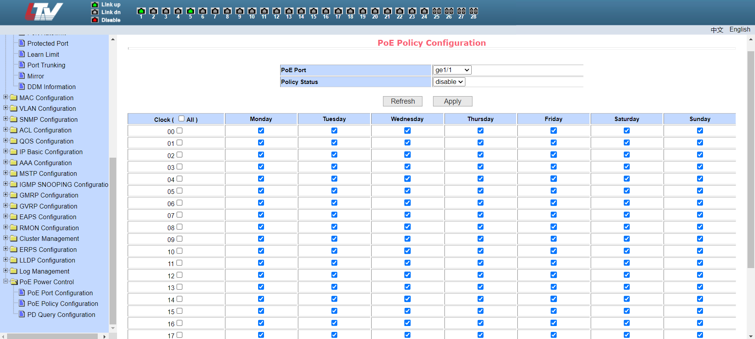Click port 20 icon in the port panel
Screen dimensions: 755x339
[x=375, y=11]
